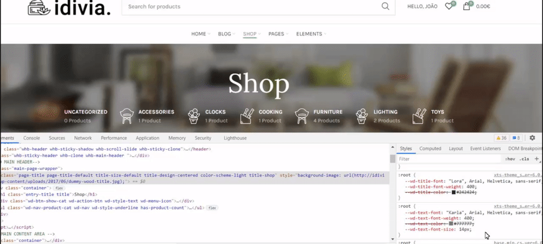The width and height of the screenshot is (543, 244).
Task: Click the idivia logo icon
Action: [39, 8]
